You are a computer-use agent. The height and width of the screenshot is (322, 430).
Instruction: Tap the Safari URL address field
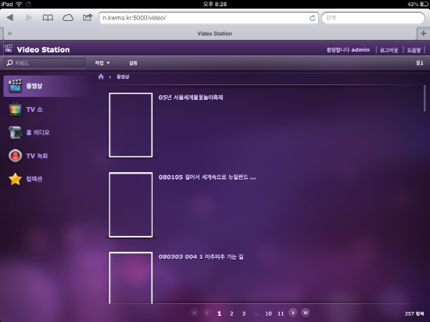click(209, 18)
